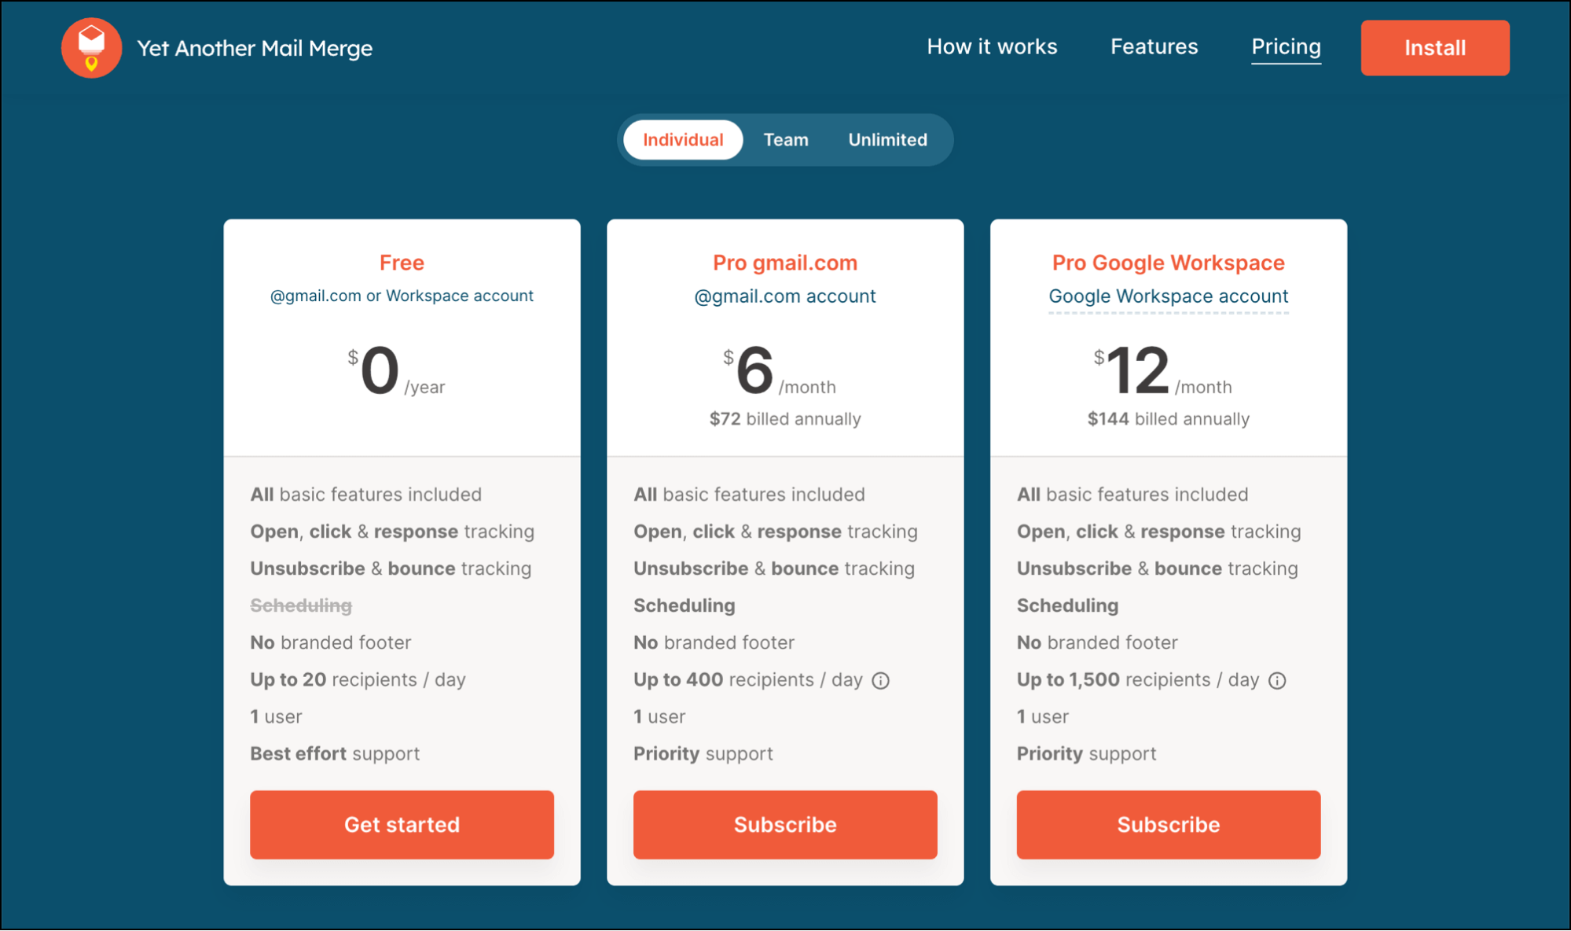Click Open, click & response tracking in Pro gmail.com
This screenshot has height=931, width=1571.
[776, 532]
